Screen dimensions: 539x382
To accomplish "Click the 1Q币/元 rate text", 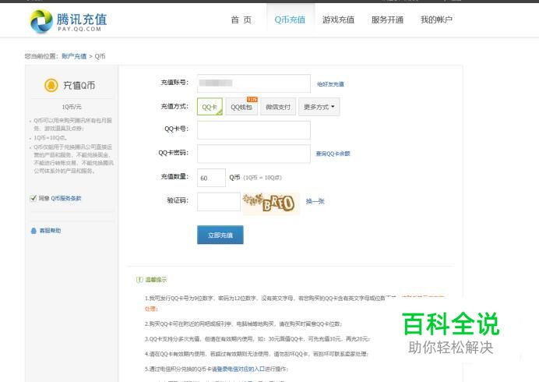I will (72, 107).
